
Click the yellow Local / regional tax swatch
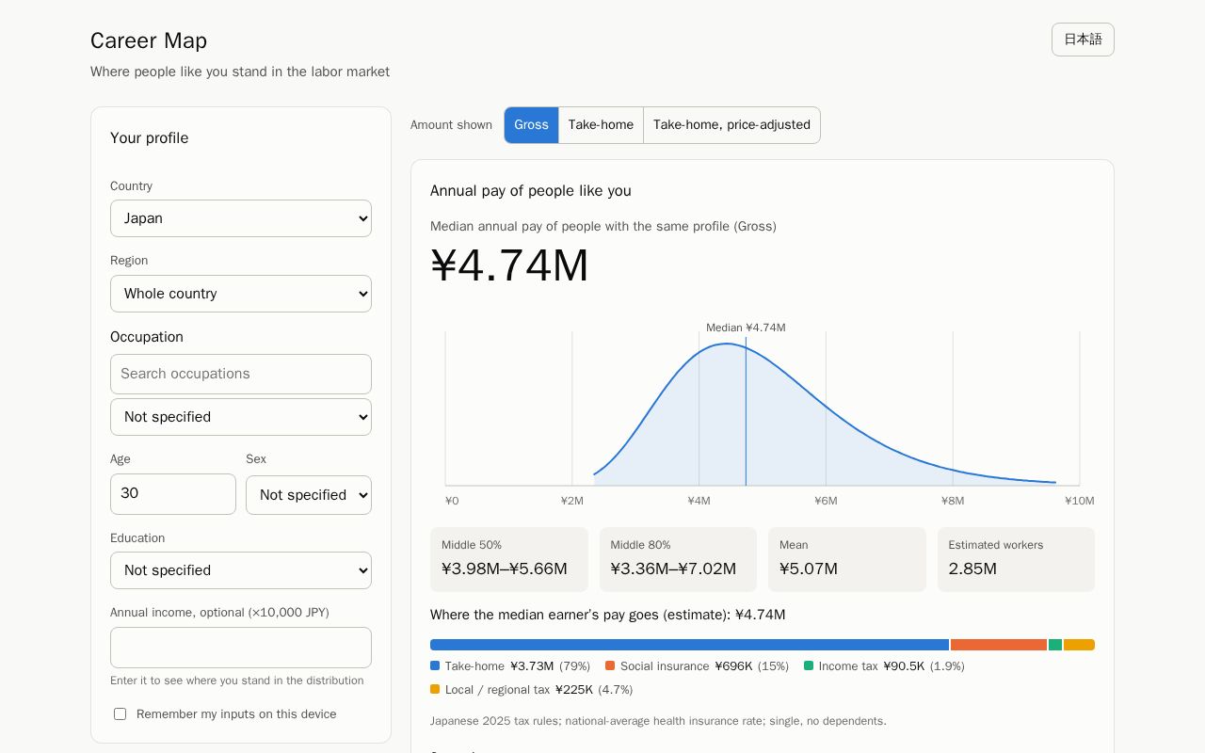(435, 689)
